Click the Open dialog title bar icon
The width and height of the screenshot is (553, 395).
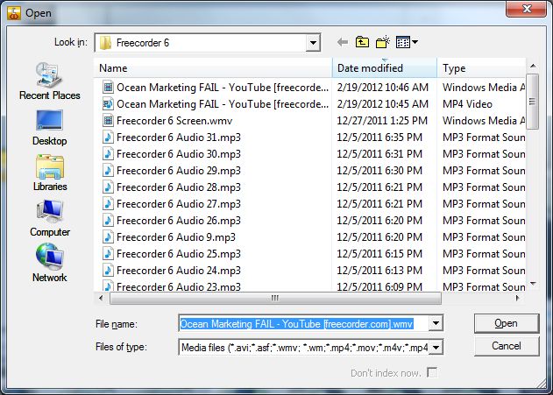click(14, 13)
